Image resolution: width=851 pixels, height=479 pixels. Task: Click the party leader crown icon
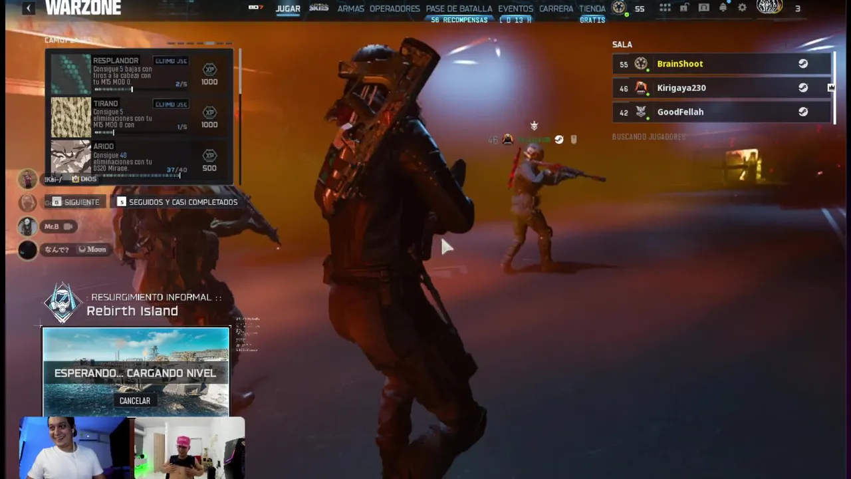831,88
